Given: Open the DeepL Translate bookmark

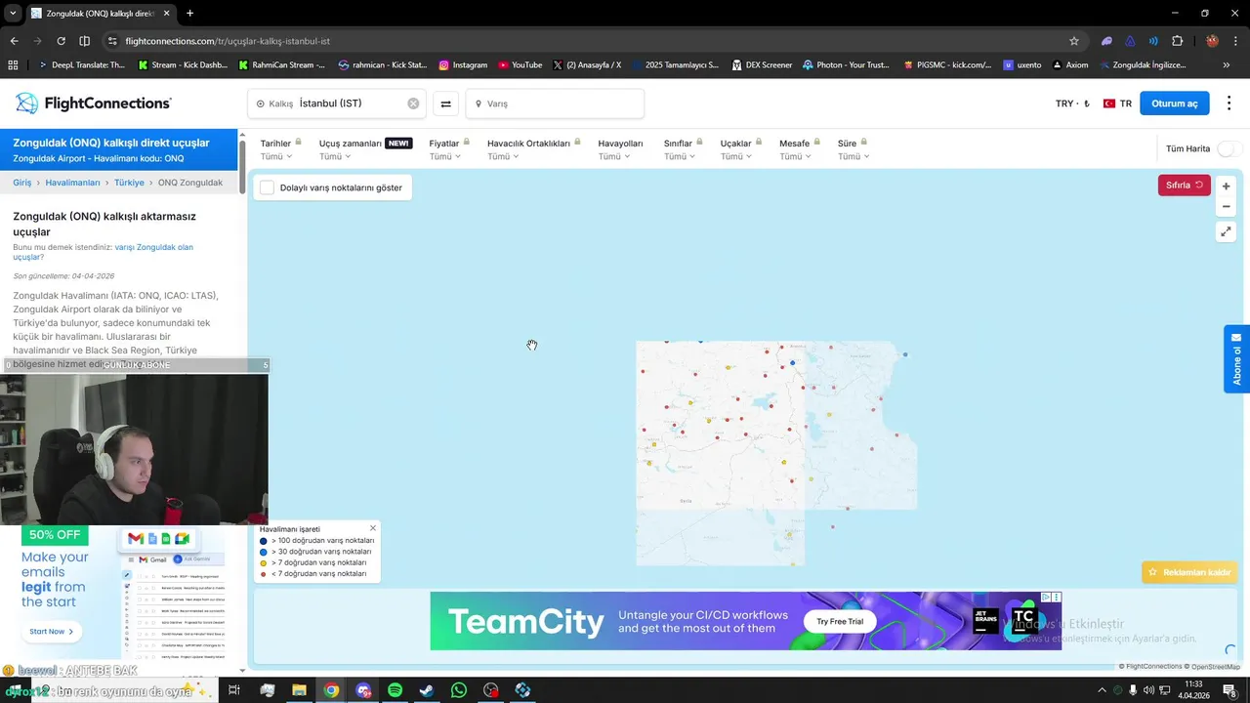Looking at the screenshot, I should pyautogui.click(x=81, y=65).
